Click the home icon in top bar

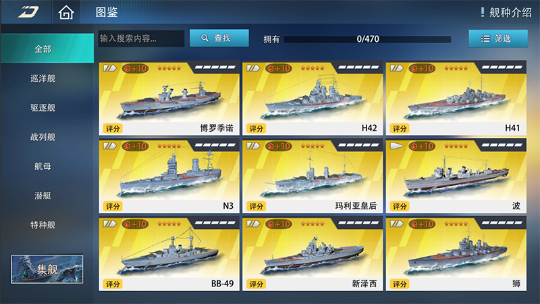coord(66,12)
